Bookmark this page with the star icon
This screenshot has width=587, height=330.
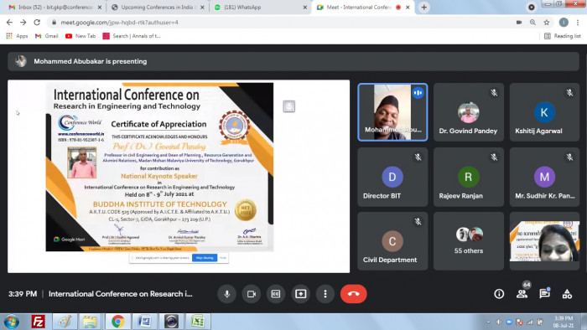[x=547, y=23]
